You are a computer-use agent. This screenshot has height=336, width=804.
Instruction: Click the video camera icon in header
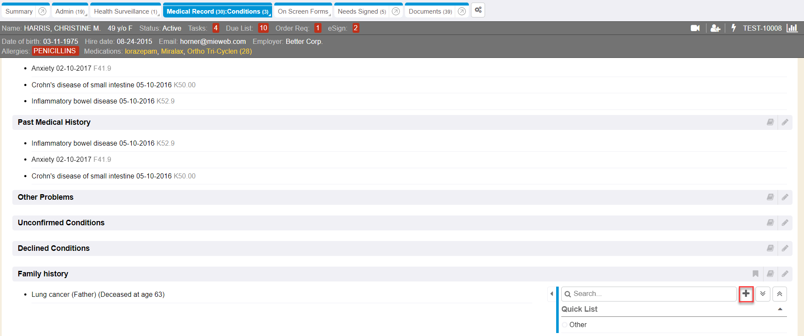[x=695, y=28]
